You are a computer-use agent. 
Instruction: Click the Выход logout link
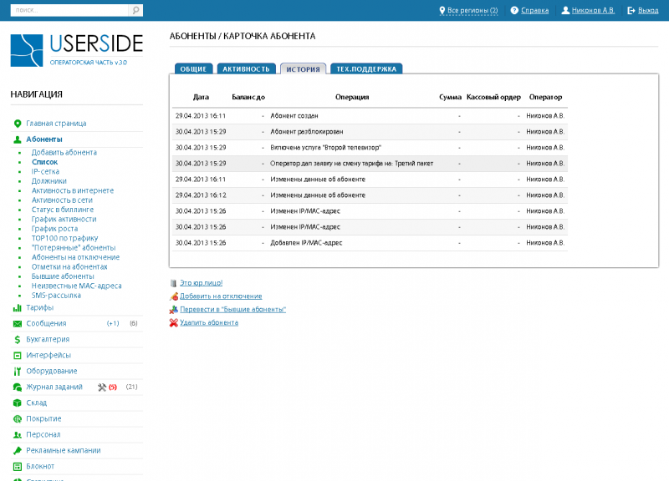pyautogui.click(x=647, y=11)
